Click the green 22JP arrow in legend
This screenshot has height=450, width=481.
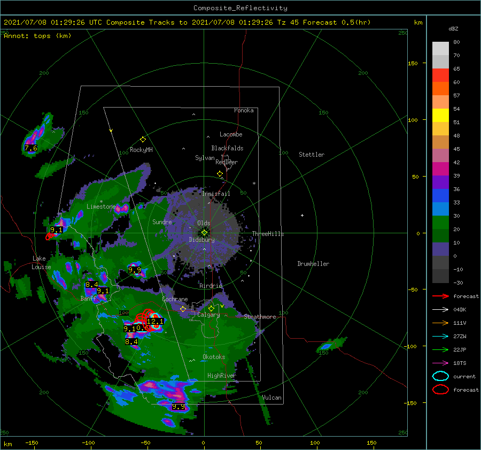[440, 349]
